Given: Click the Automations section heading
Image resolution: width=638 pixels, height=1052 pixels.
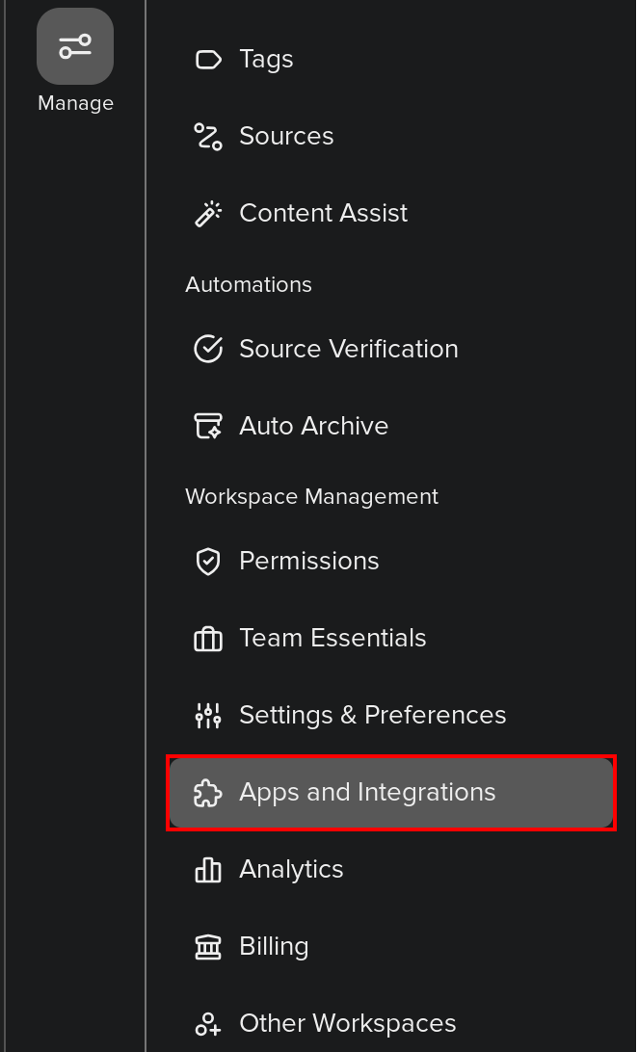Looking at the screenshot, I should pos(249,285).
